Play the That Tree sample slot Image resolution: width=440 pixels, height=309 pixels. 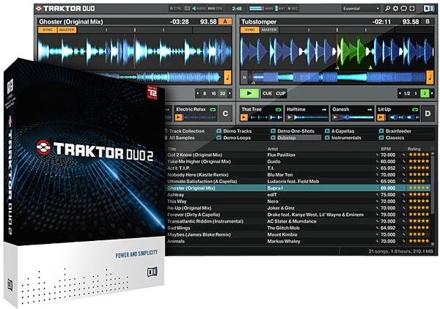pos(244,117)
